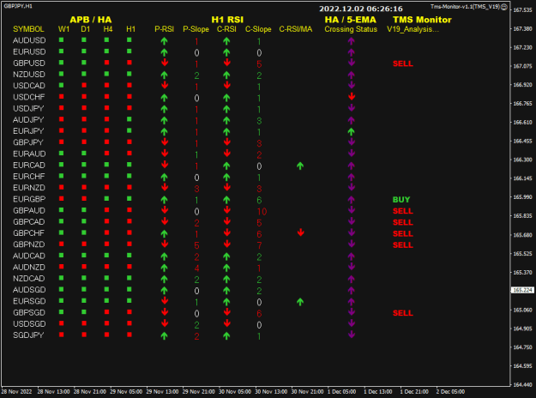Click the red HA/5-EMA arrow in USDCHF row
The width and height of the screenshot is (536, 398).
[x=352, y=97]
